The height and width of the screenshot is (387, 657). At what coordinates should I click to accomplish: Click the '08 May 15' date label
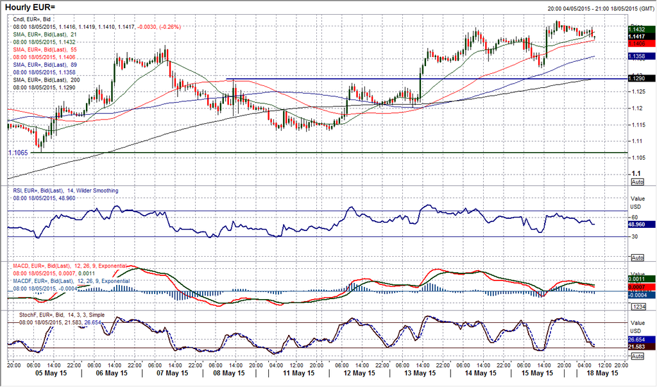tap(228, 373)
